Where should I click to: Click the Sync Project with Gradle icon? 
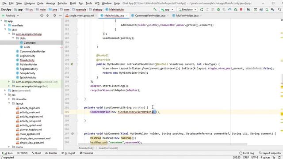(x=261, y=9)
